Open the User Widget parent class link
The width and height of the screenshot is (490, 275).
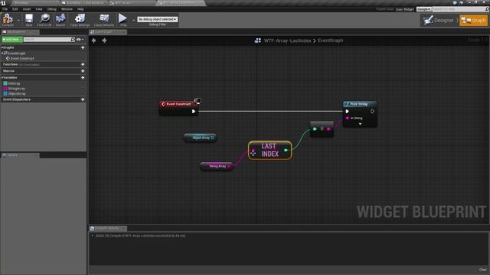(x=404, y=9)
